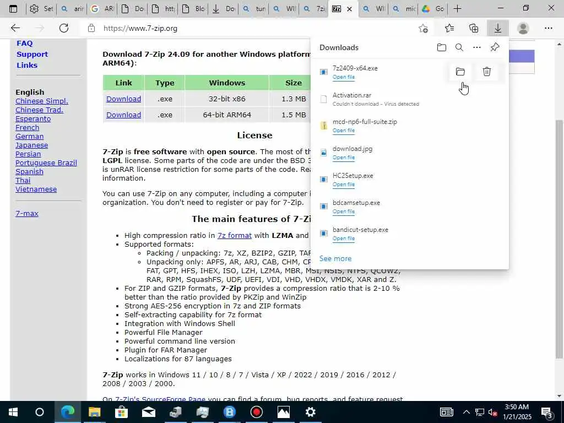Screen dimensions: 564x423
Task: Pin the Downloads panel
Action: pos(495,47)
